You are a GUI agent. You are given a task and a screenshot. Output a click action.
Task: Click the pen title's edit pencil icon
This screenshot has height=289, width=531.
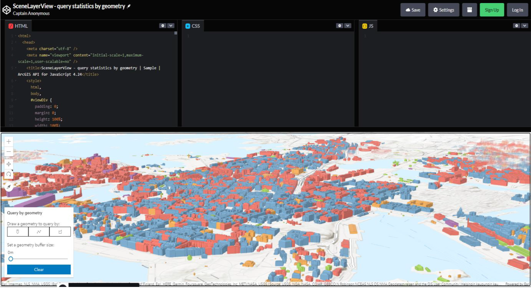(129, 6)
